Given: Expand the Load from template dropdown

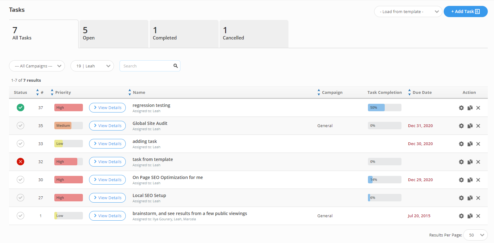Looking at the screenshot, I should pos(408,11).
